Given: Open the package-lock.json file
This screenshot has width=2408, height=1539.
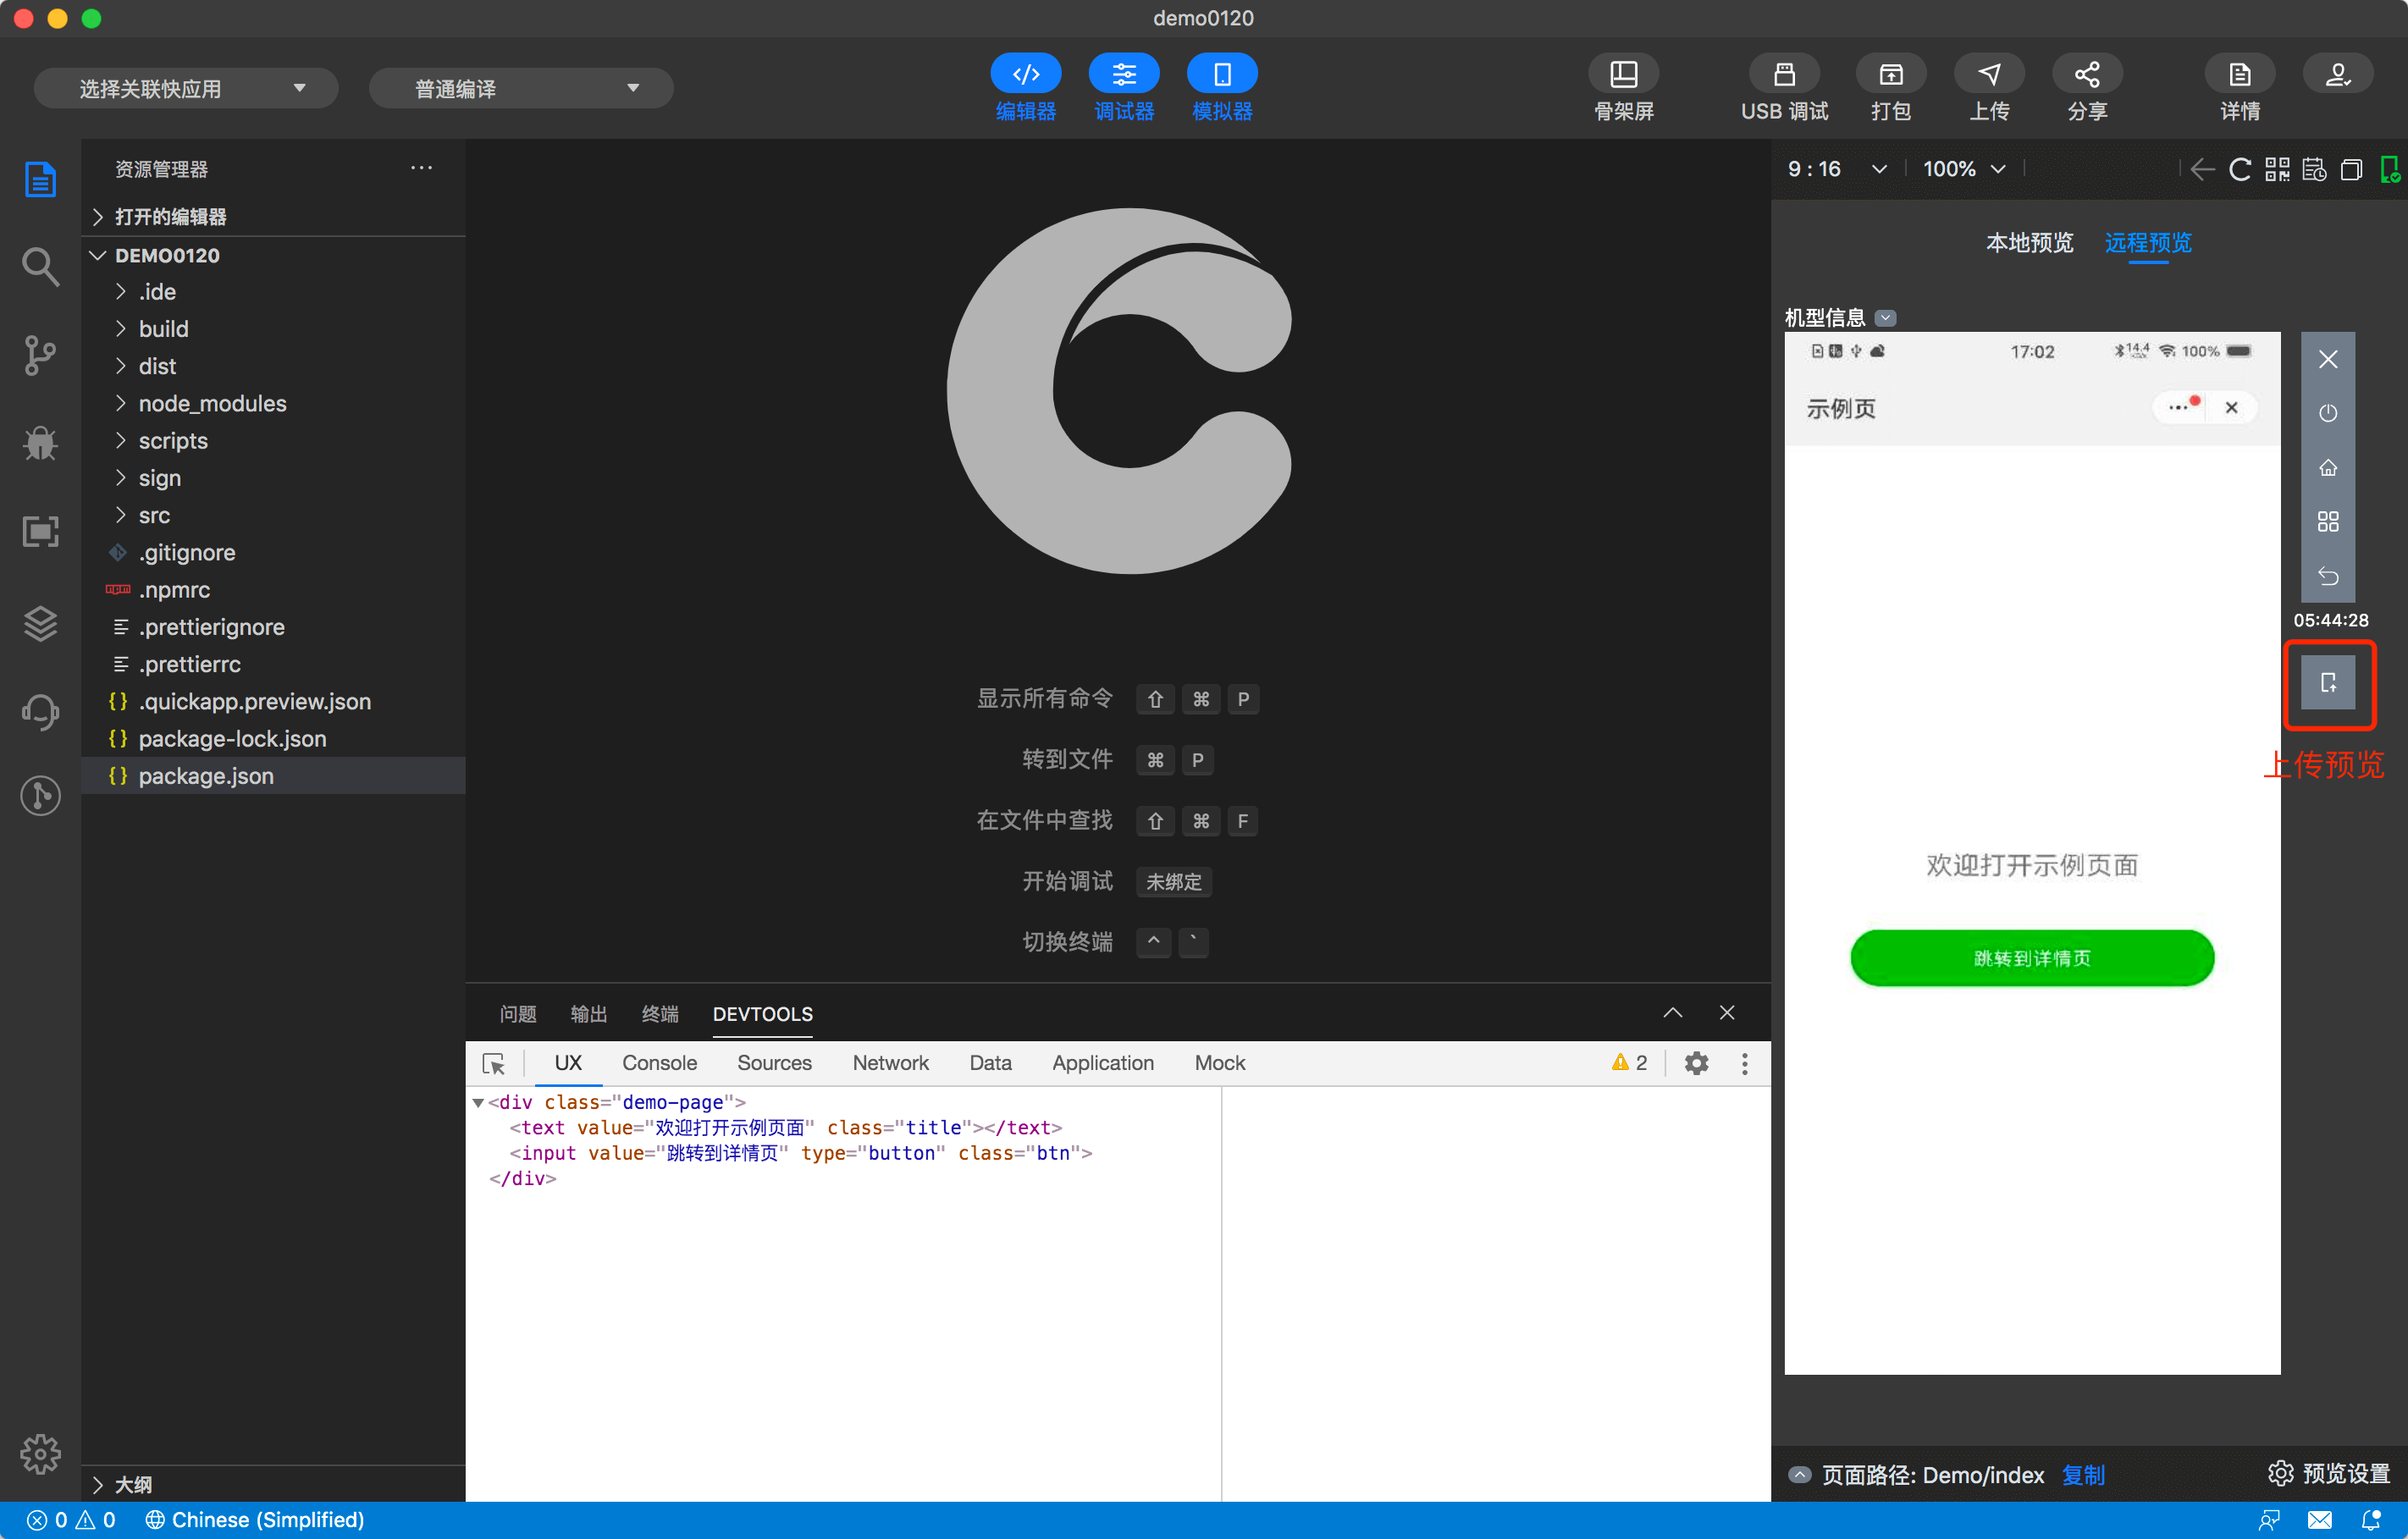Looking at the screenshot, I should click(x=232, y=739).
